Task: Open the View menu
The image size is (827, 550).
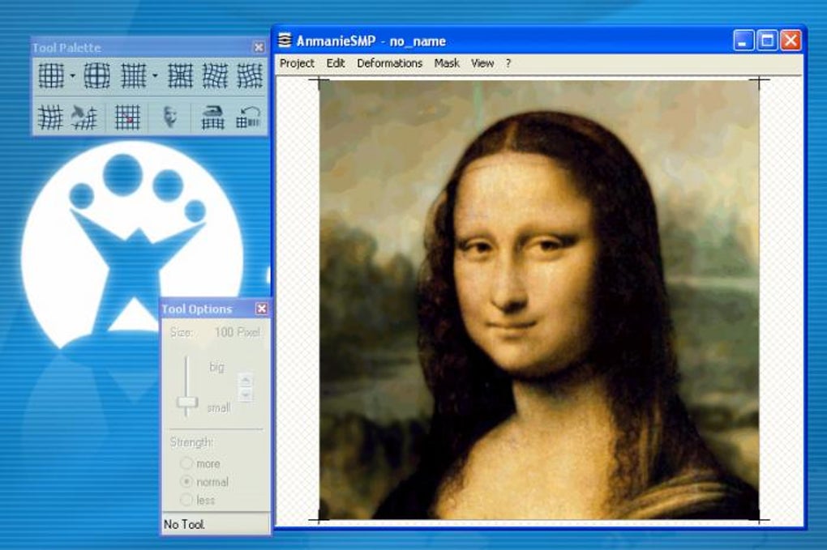Action: pos(482,63)
